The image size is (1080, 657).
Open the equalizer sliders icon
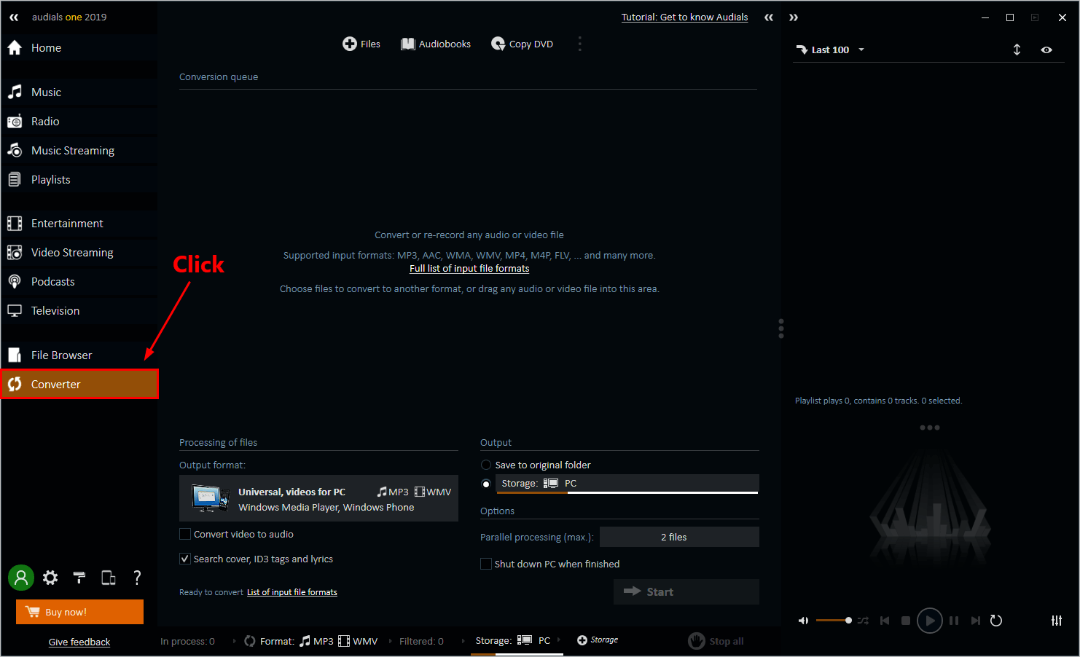click(x=1057, y=621)
